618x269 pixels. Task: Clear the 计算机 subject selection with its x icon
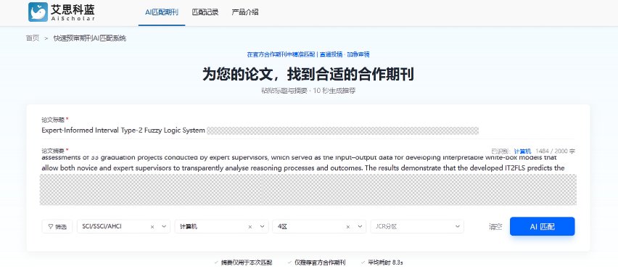coord(250,227)
